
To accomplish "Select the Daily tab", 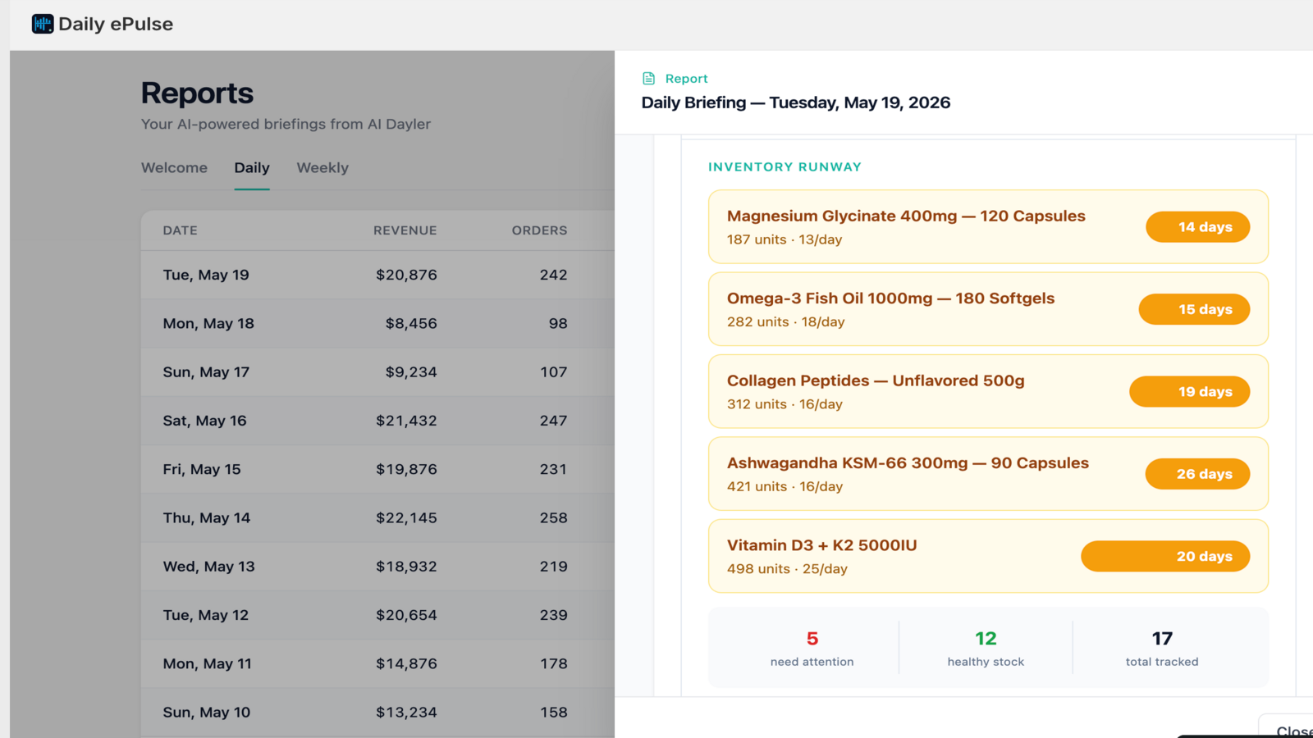I will pyautogui.click(x=252, y=167).
